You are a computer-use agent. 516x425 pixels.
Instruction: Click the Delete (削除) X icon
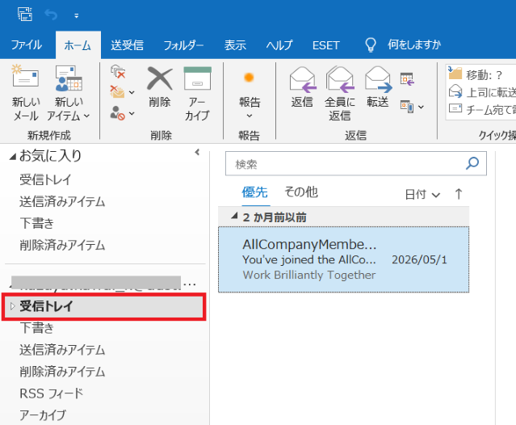pos(160,78)
